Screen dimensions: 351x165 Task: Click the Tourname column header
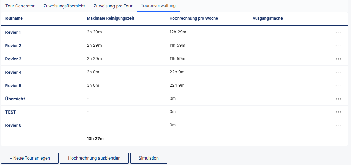point(13,18)
